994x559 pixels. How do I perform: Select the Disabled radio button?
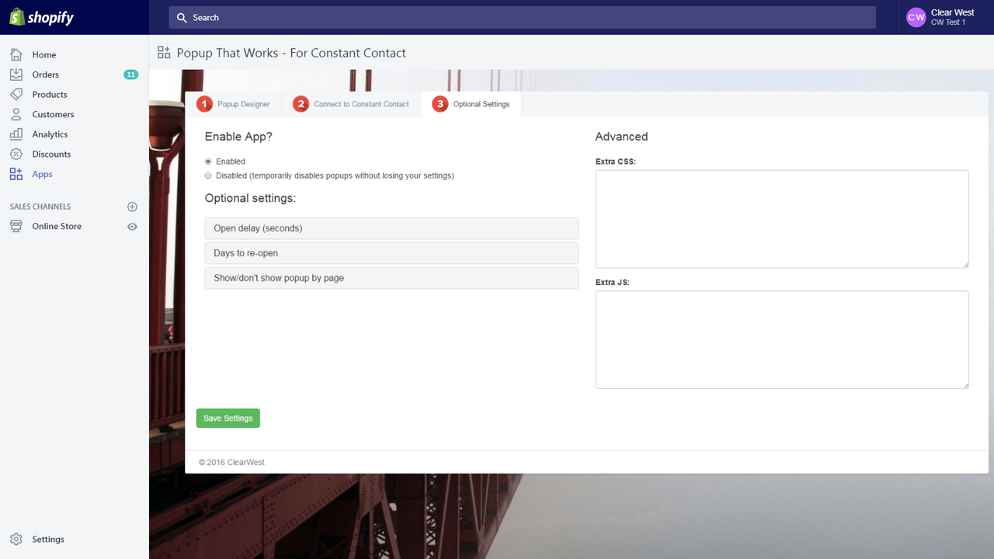(208, 175)
